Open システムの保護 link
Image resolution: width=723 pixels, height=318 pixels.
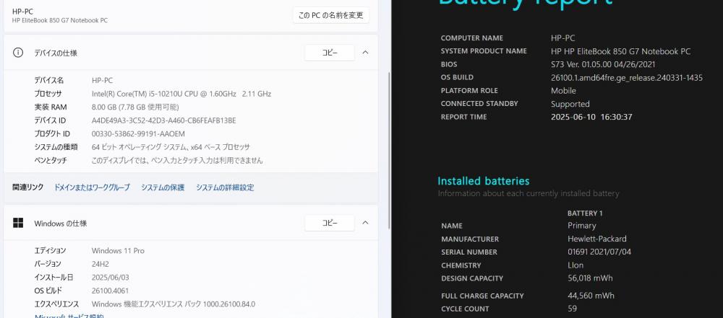163,187
